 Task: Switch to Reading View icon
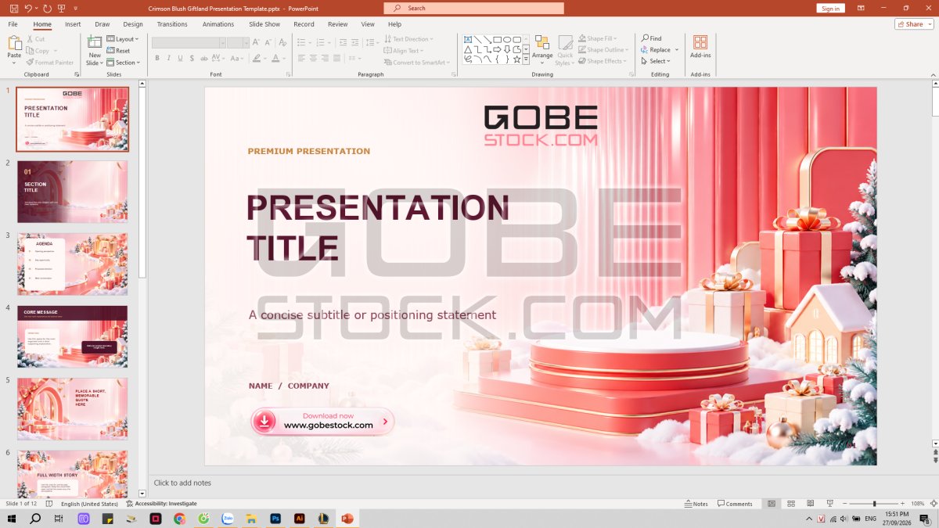(809, 504)
